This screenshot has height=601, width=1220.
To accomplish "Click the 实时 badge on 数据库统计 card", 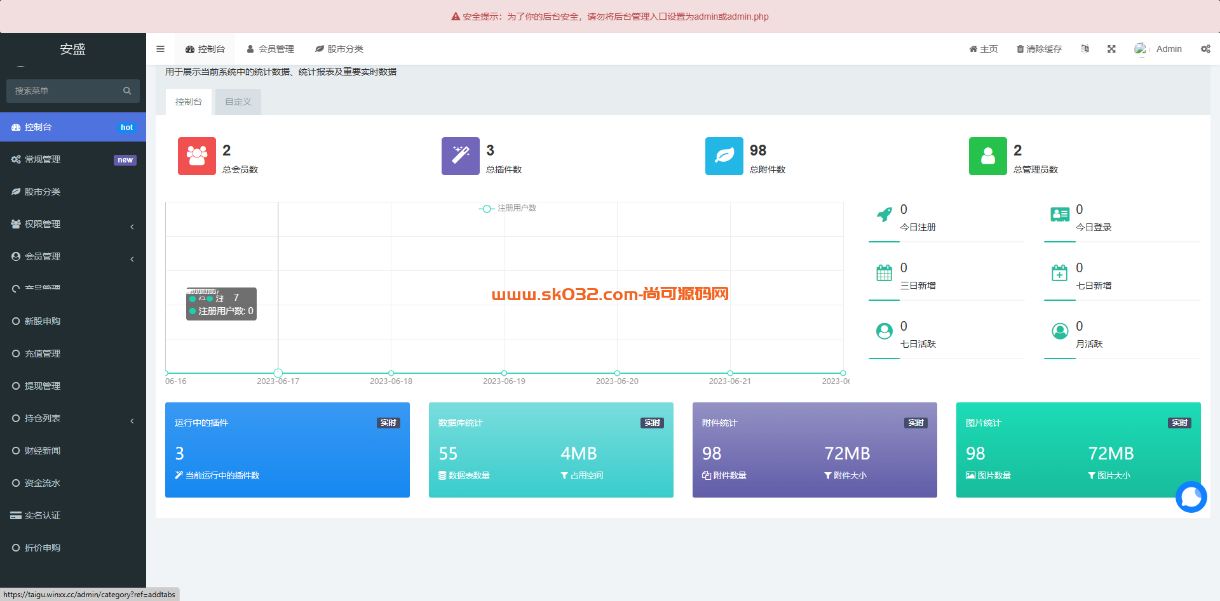I will tap(652, 423).
